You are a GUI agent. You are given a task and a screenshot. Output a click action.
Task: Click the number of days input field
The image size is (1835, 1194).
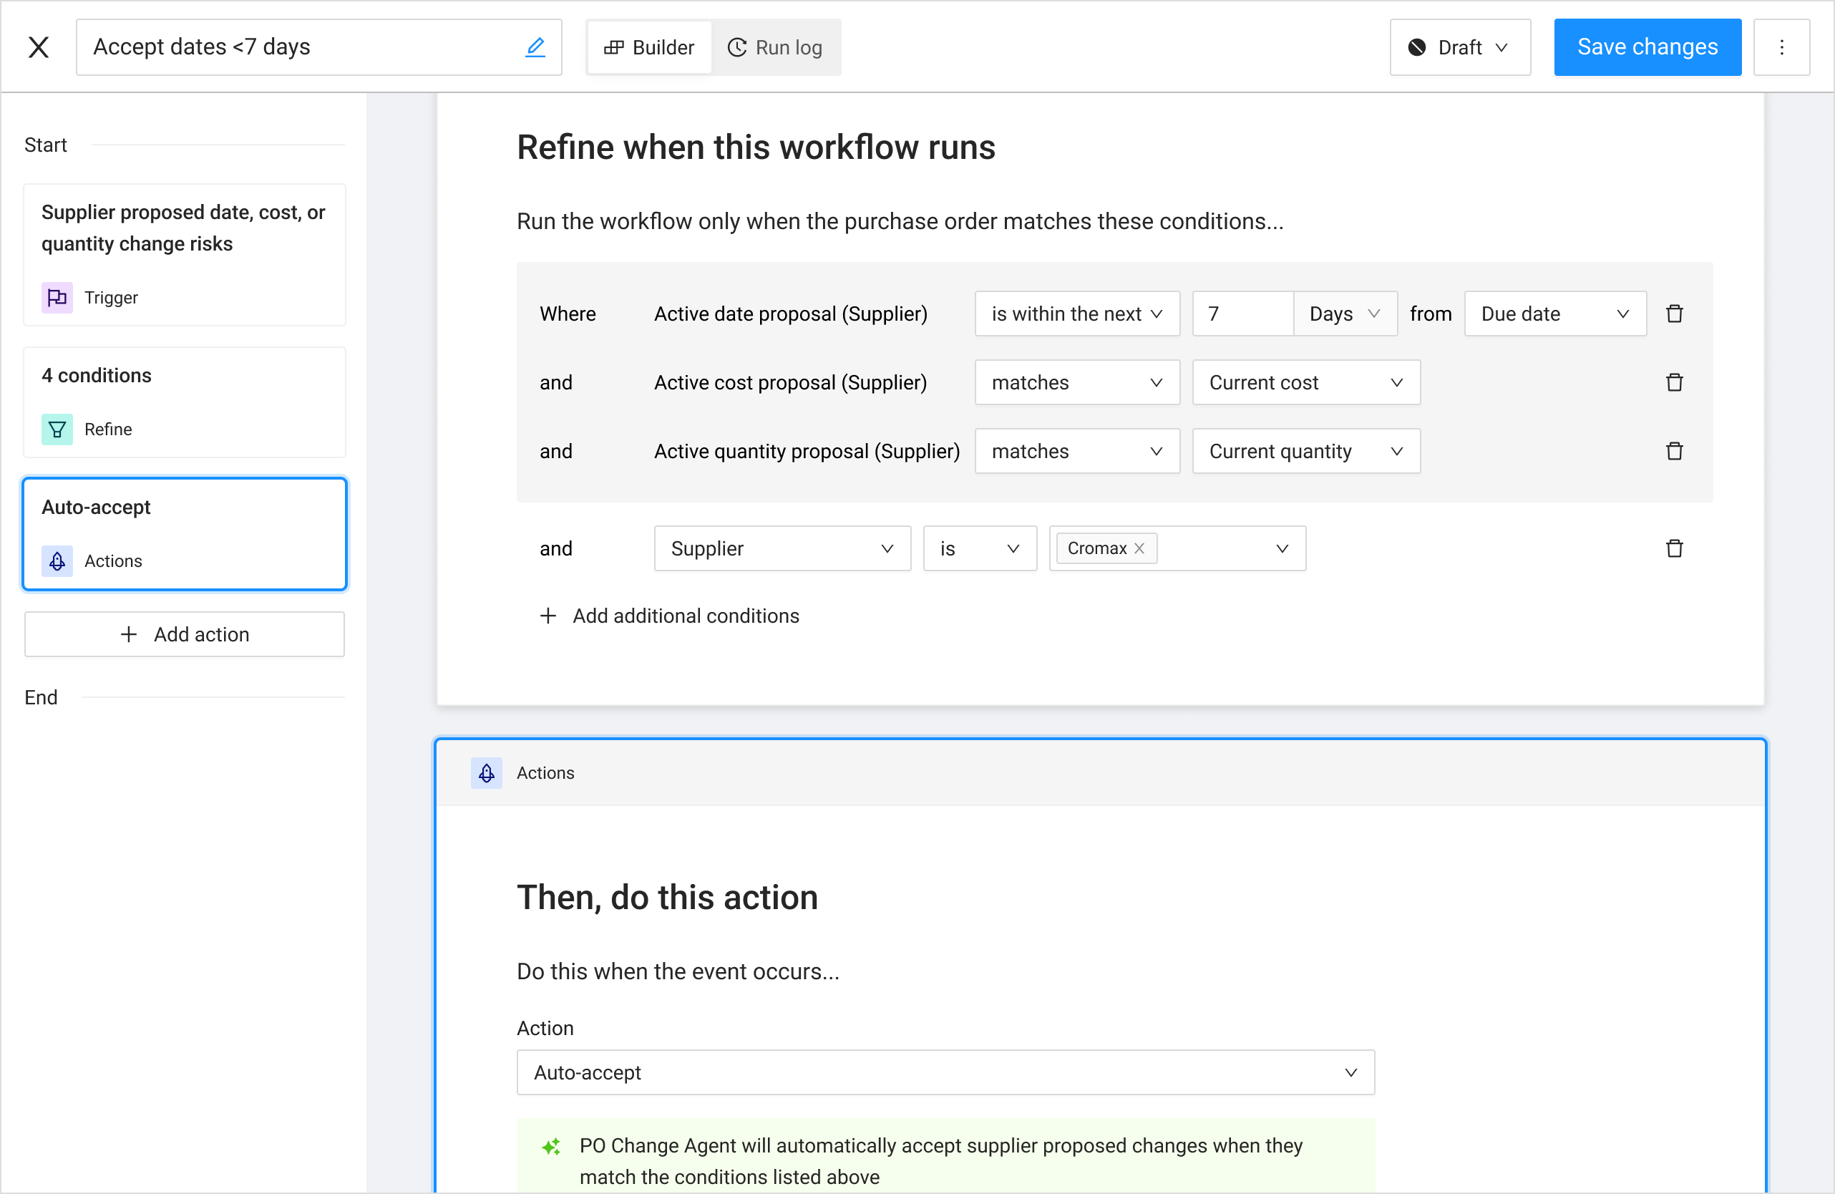(x=1241, y=314)
